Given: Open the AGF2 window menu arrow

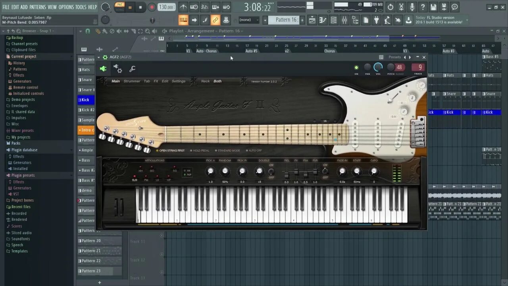Looking at the screenshot, I should pos(99,57).
